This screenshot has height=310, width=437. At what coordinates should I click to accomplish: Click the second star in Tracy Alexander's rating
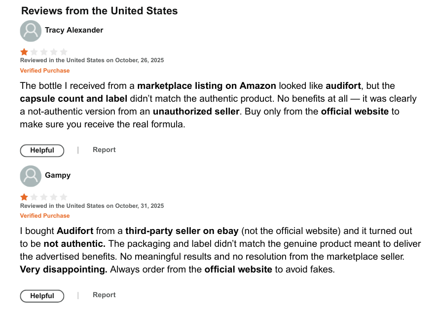coord(34,52)
